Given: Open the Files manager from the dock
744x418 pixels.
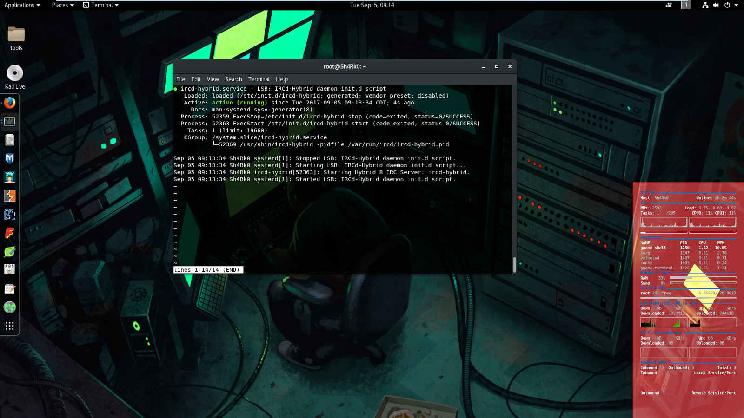Looking at the screenshot, I should (10, 139).
